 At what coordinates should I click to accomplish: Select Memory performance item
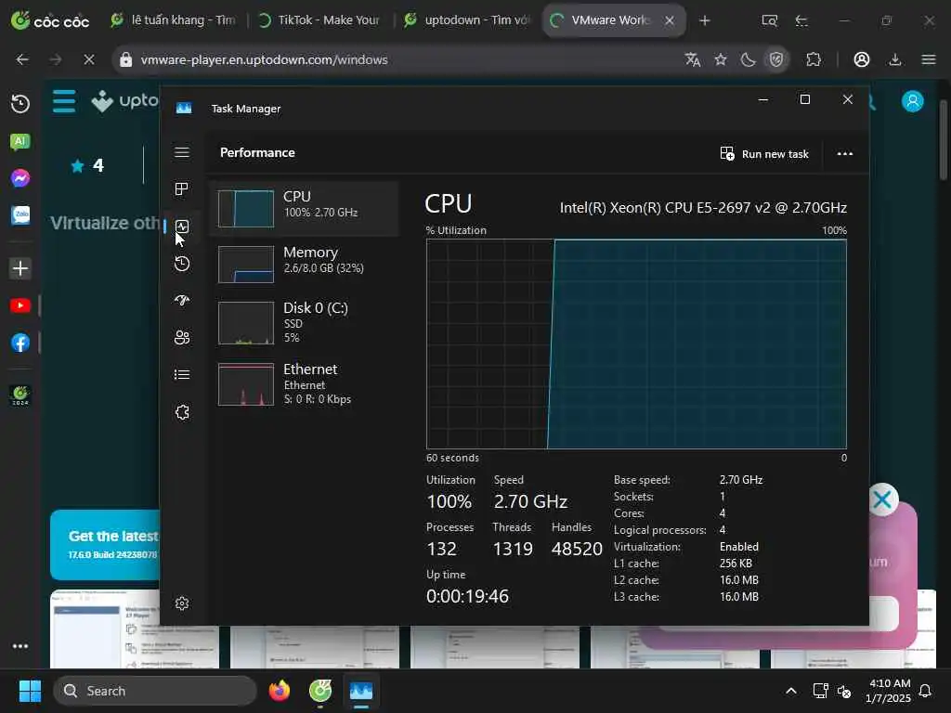[304, 265]
